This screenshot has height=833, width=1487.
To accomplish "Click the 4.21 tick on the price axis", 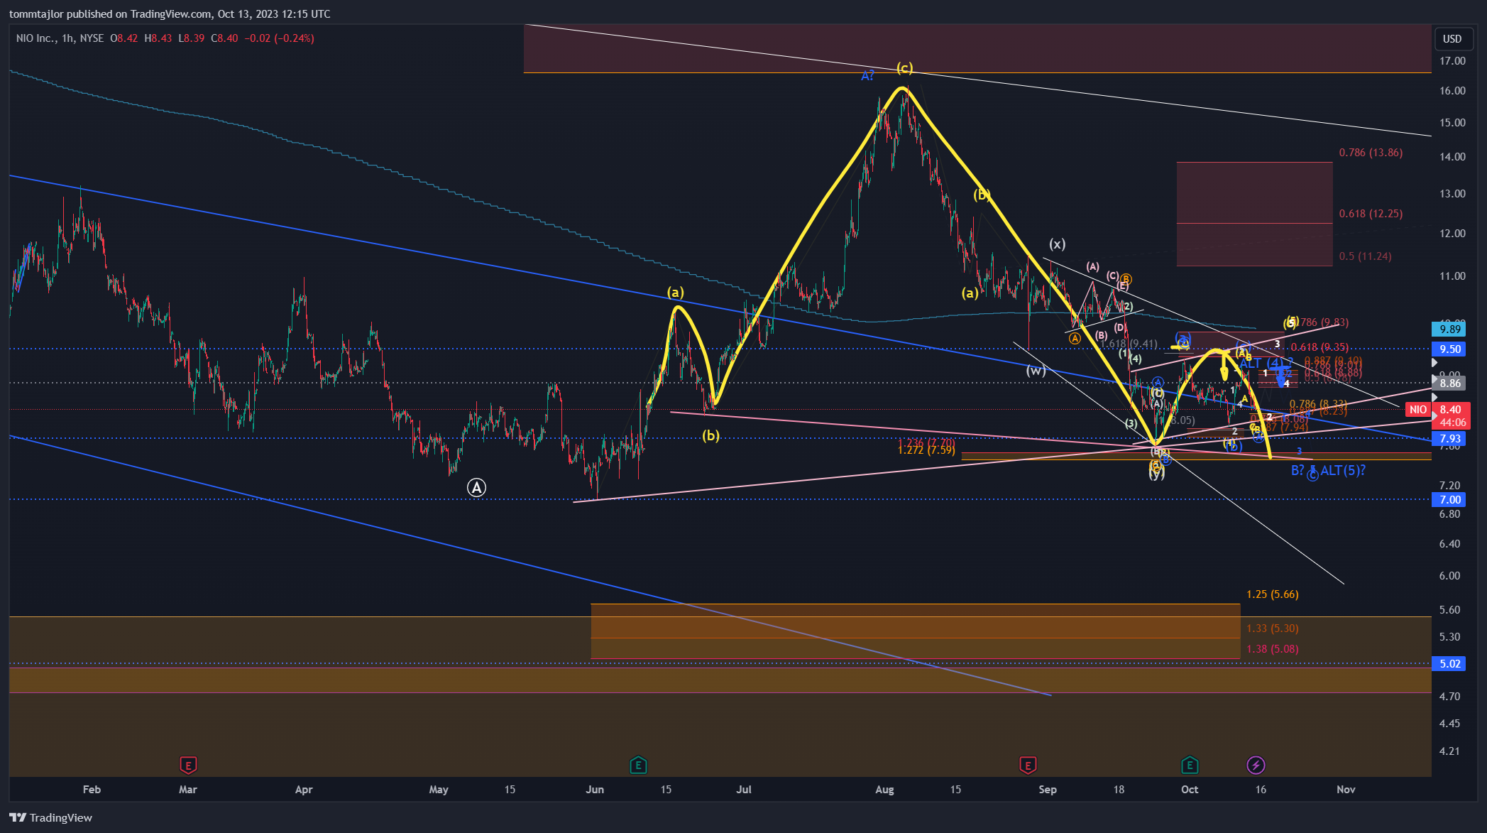I will coord(1449,751).
